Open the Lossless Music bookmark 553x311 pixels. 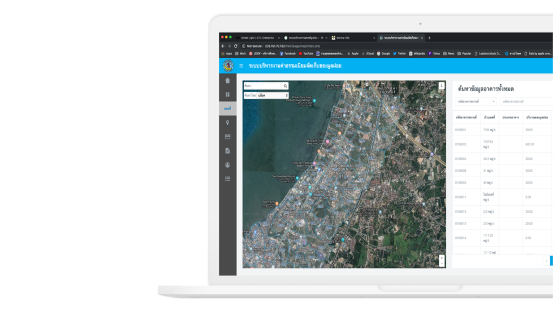click(x=488, y=53)
